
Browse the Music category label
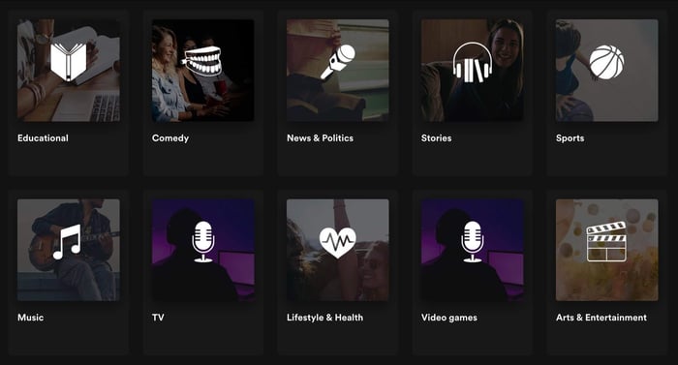pos(30,318)
